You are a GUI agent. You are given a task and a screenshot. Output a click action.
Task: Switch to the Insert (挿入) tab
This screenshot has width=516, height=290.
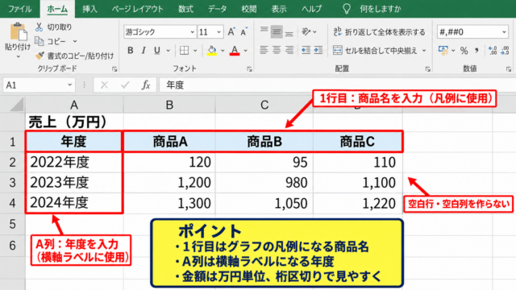click(89, 9)
